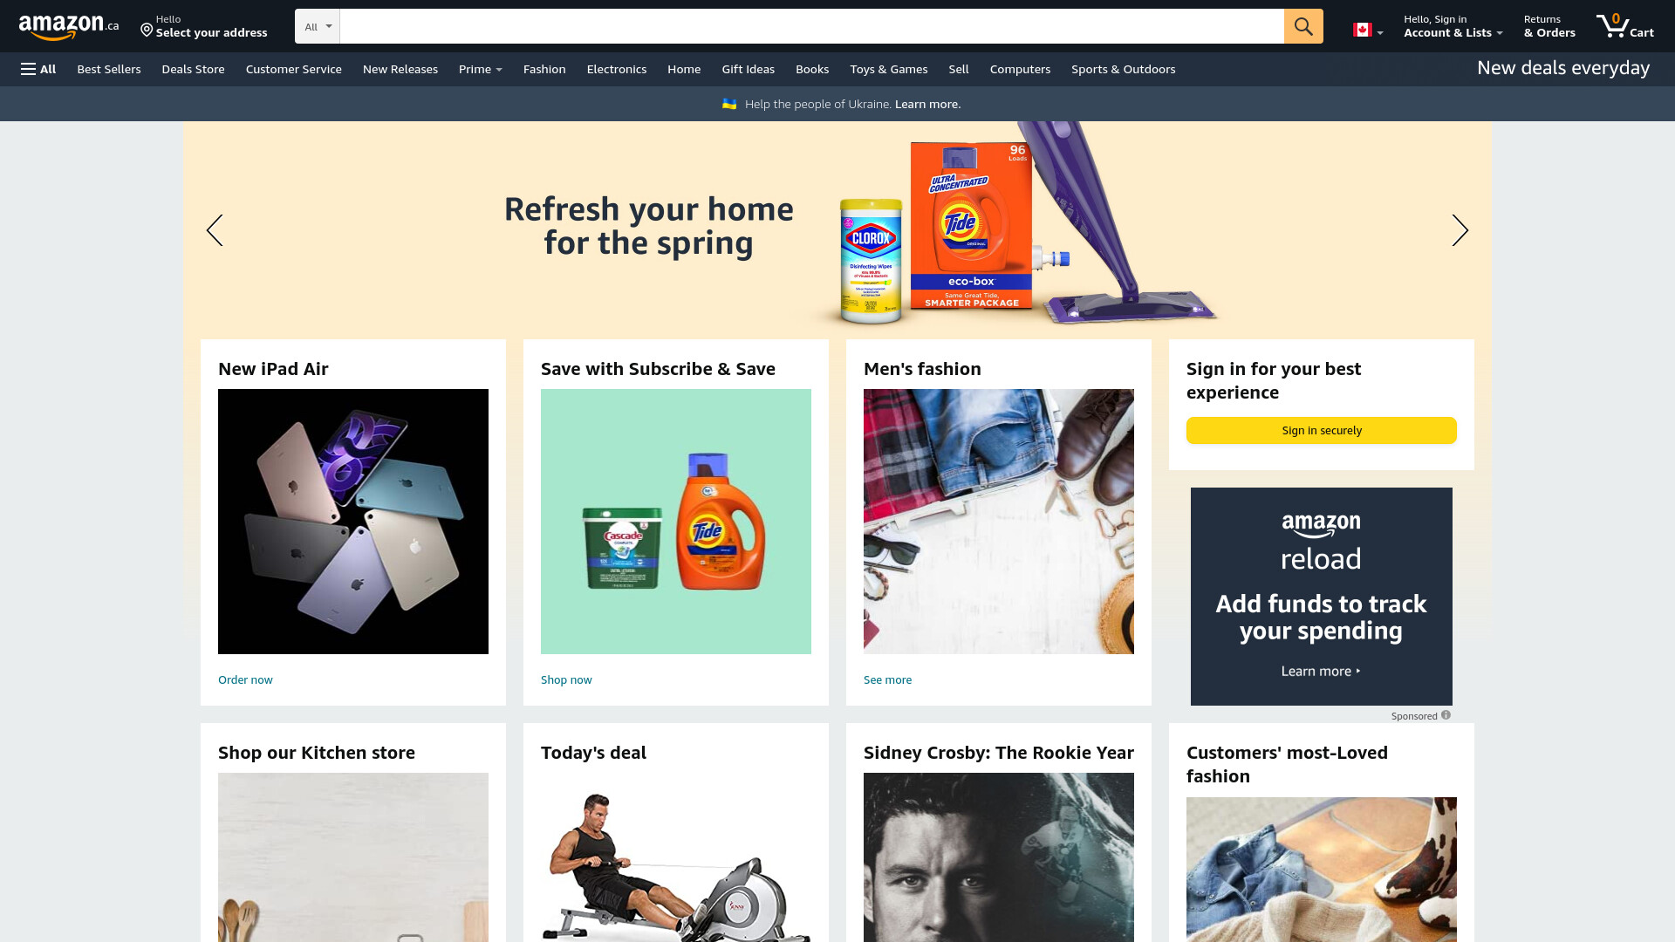1675x942 pixels.
Task: Click inside the search text field
Action: pos(811,26)
